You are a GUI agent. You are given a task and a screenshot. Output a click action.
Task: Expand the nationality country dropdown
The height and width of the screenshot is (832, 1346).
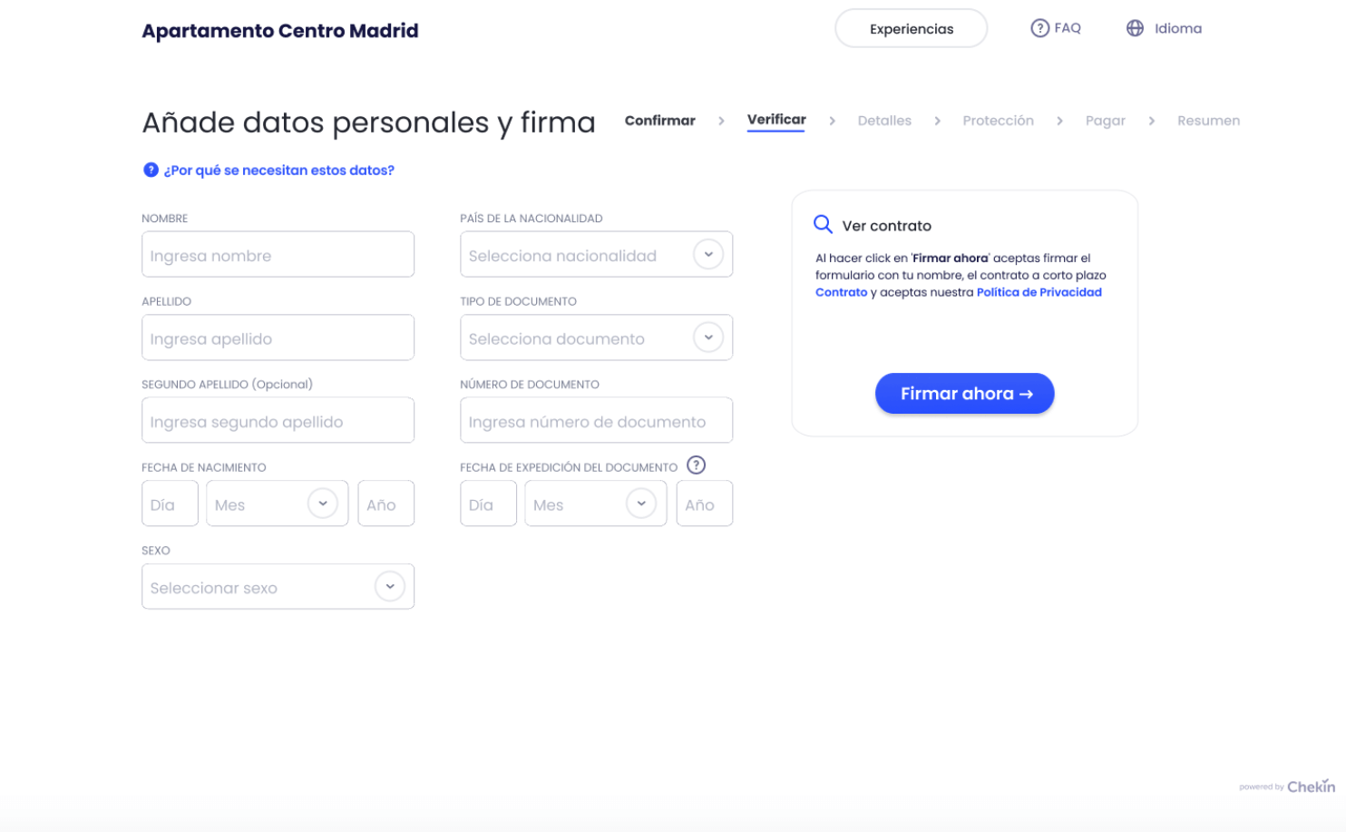click(708, 255)
